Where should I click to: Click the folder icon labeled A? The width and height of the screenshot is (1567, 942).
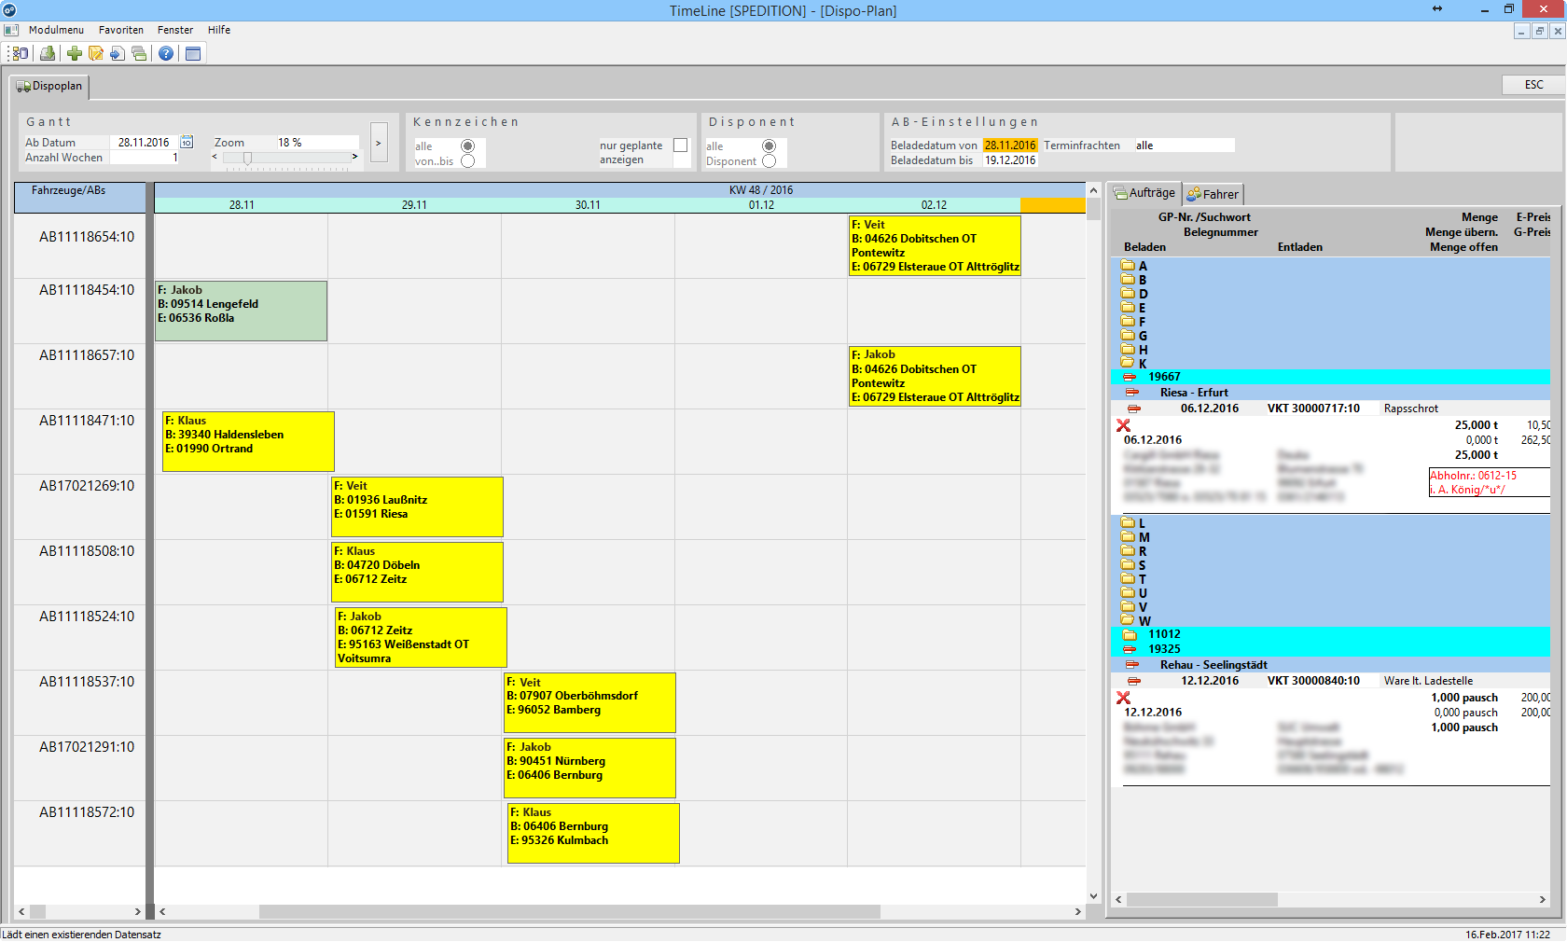[x=1128, y=266]
